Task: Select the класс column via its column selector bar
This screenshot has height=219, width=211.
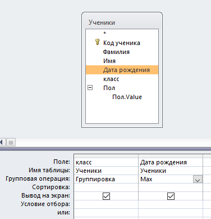Action: tap(106, 156)
